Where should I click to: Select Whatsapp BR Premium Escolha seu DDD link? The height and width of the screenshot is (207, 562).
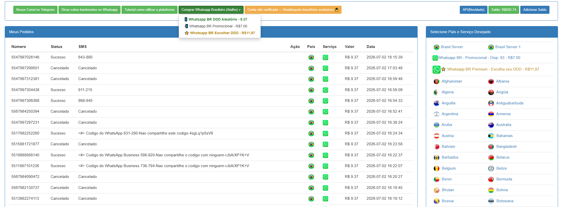click(x=493, y=69)
